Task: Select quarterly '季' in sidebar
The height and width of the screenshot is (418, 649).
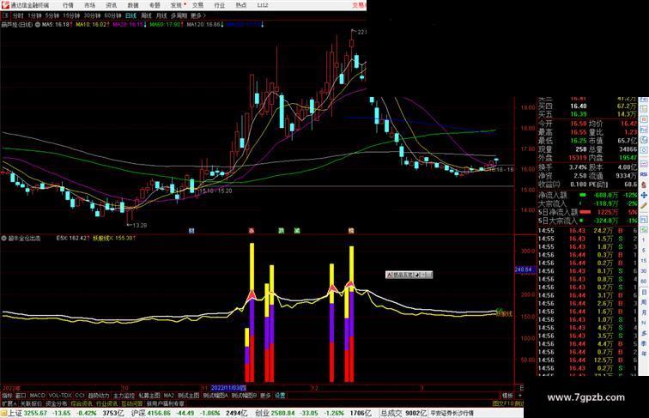Action: click(644, 343)
